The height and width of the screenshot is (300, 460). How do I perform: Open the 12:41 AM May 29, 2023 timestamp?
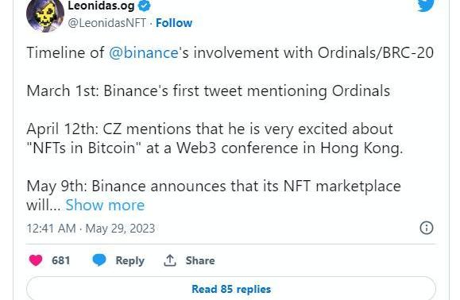[x=91, y=229]
